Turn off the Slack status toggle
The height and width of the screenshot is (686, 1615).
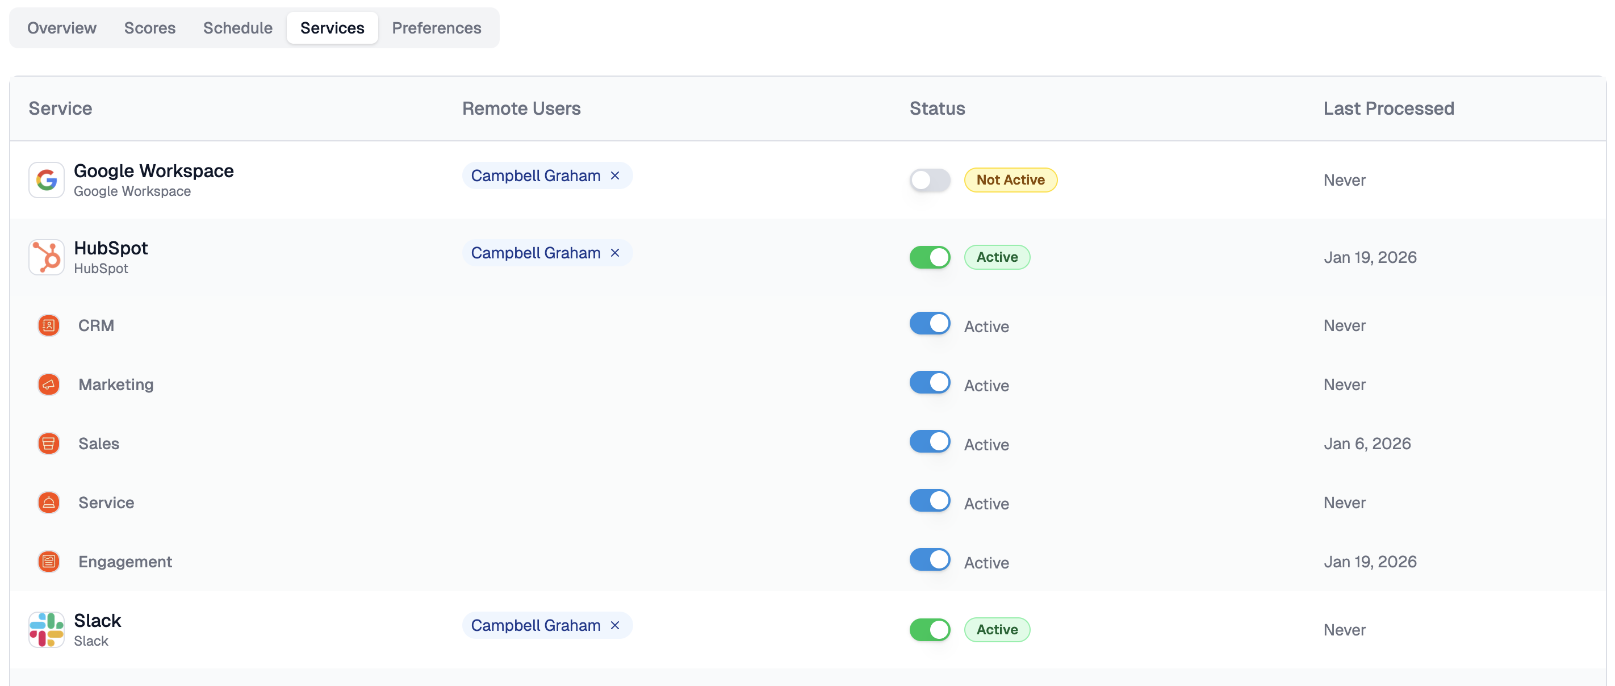tap(930, 630)
